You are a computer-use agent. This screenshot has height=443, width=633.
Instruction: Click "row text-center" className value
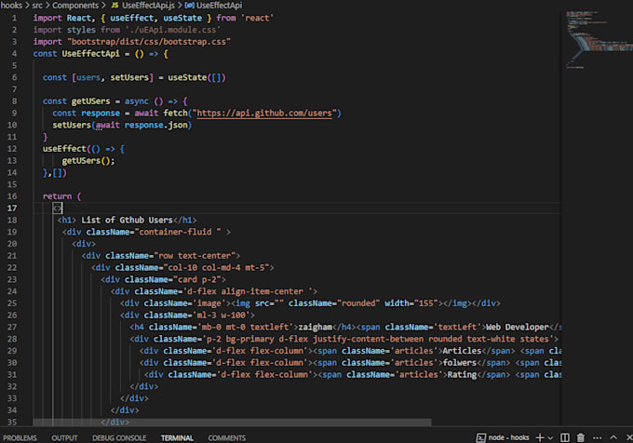(x=195, y=256)
